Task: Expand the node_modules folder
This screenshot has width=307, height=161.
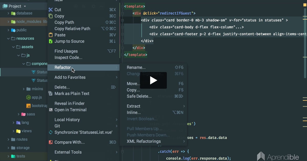Action: tap(8, 22)
